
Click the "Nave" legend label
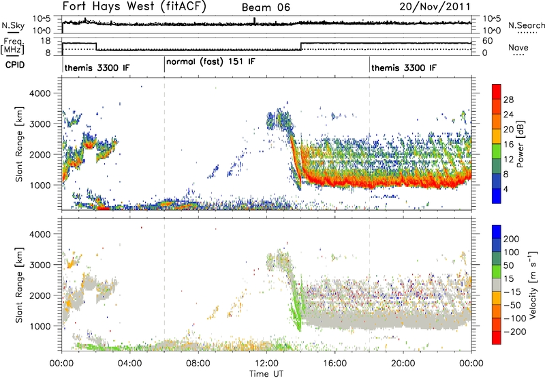coord(518,48)
